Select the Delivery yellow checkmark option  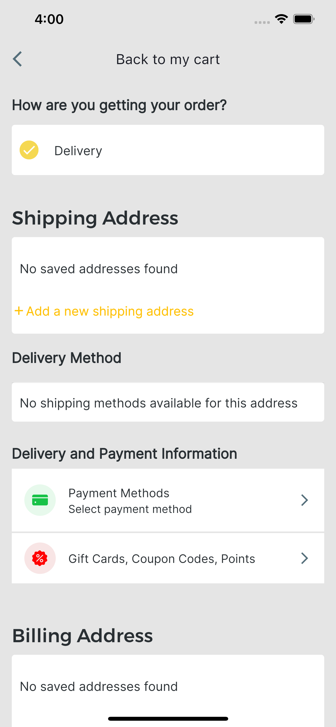[x=29, y=150]
